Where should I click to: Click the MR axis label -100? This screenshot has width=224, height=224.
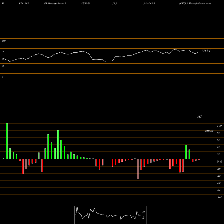[x=220, y=198]
